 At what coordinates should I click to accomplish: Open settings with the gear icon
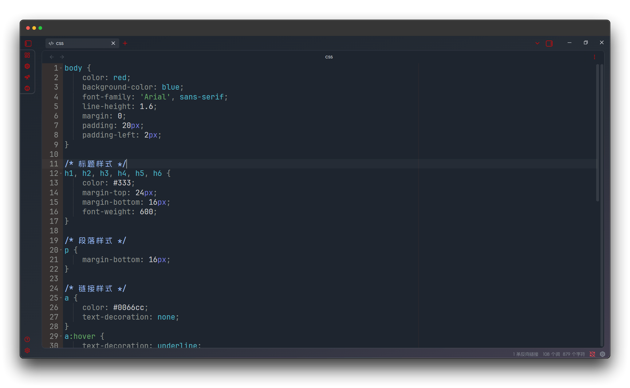(x=27, y=350)
